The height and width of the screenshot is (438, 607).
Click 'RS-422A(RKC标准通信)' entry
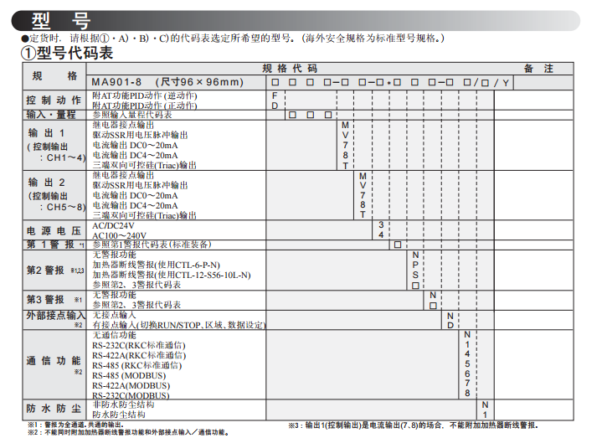(139, 356)
